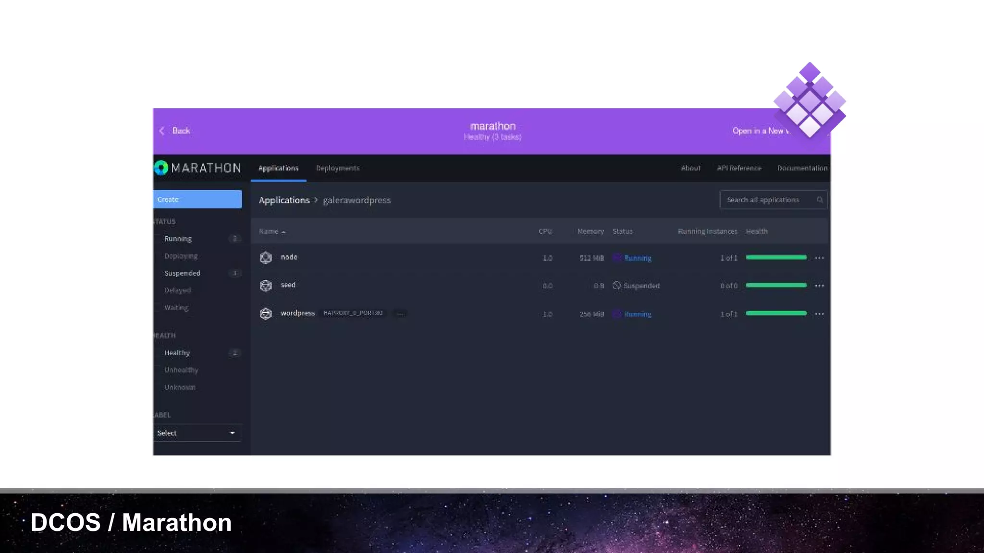
Task: Click the Marathon logo icon
Action: click(x=161, y=168)
